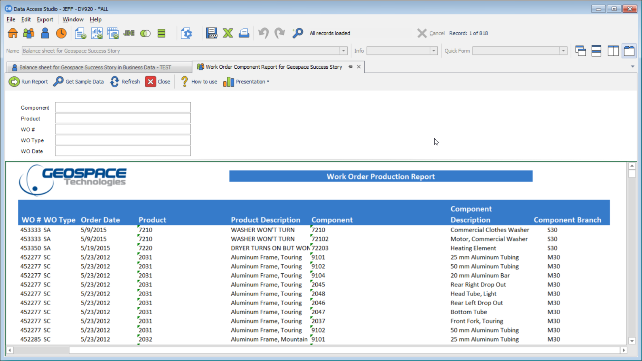Toggle the side-by-side vertical tile layout
Screen dimensions: 642x361
pos(613,51)
